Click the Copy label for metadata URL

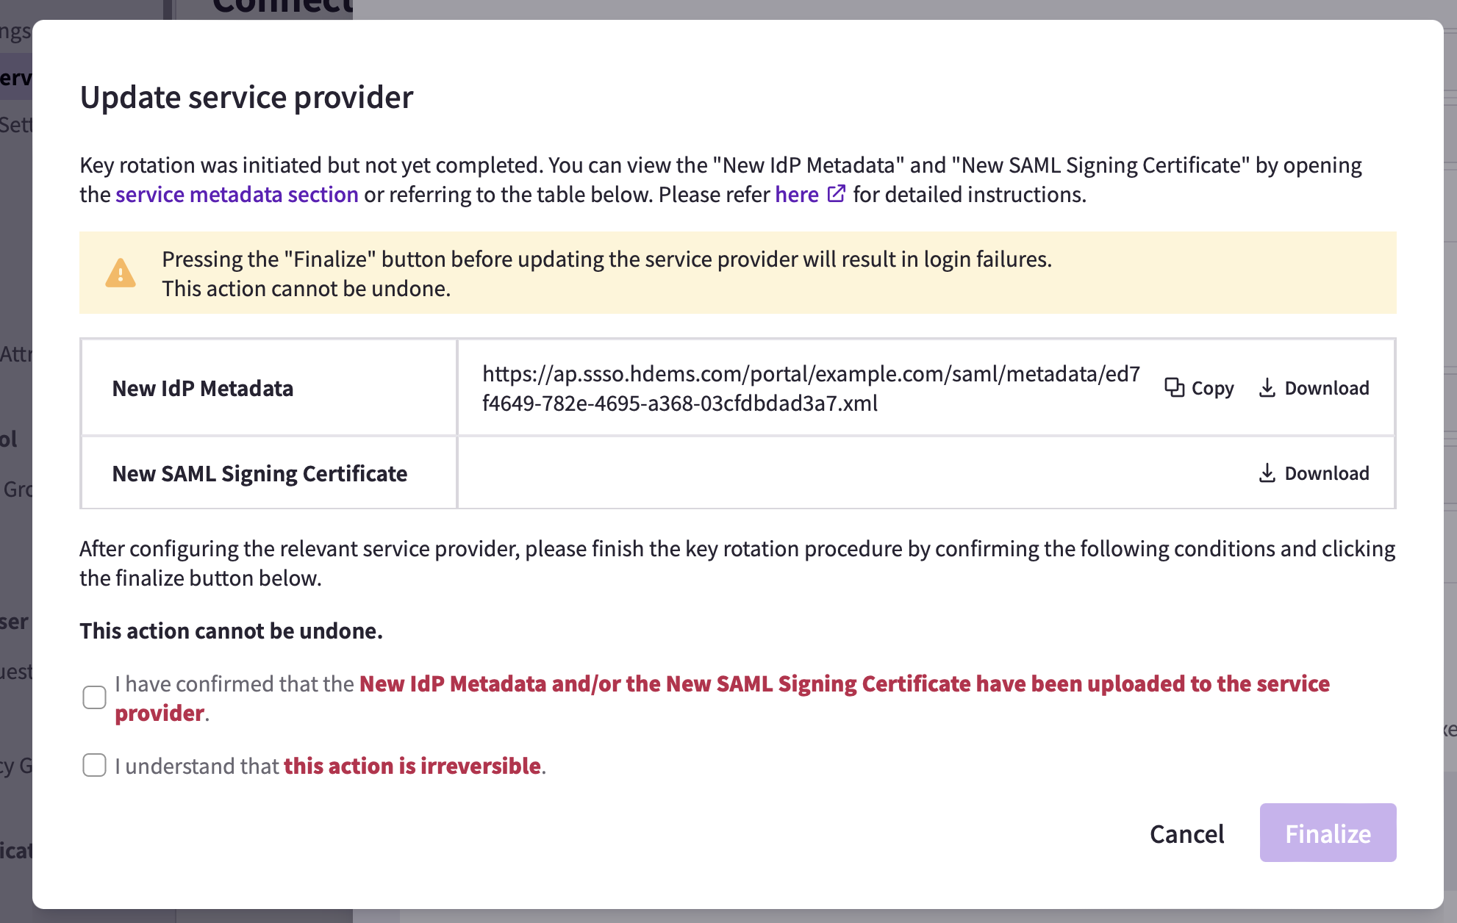point(1212,388)
